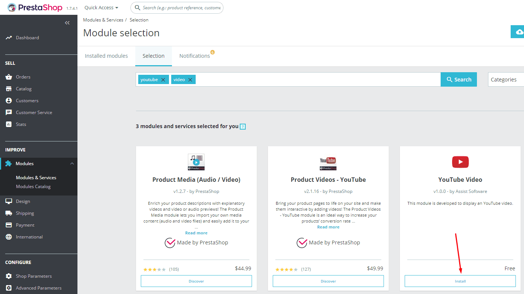Open the Quick Access dropdown

point(101,7)
